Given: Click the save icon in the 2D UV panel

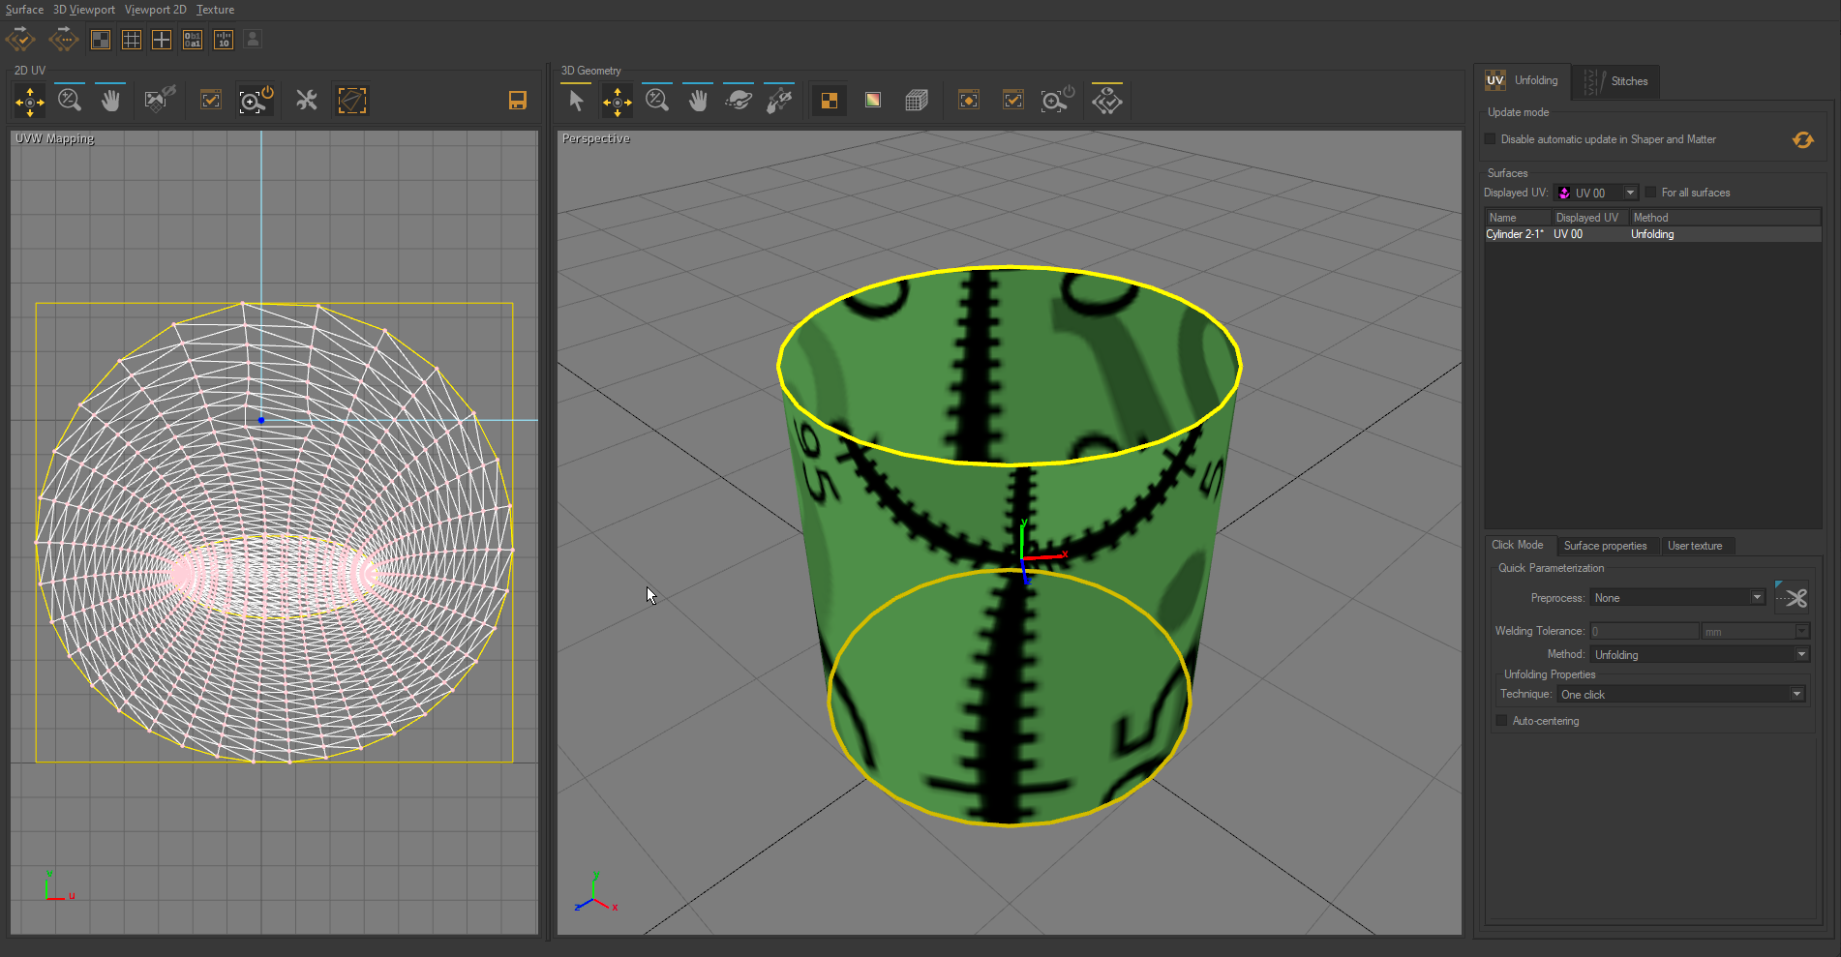Looking at the screenshot, I should [517, 100].
